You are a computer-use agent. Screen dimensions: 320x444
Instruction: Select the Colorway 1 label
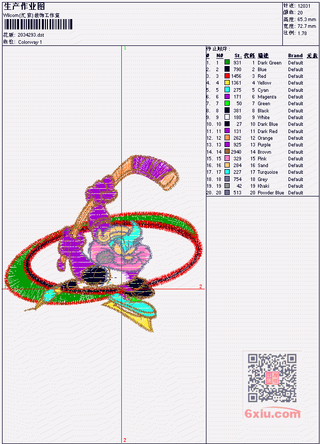point(30,42)
